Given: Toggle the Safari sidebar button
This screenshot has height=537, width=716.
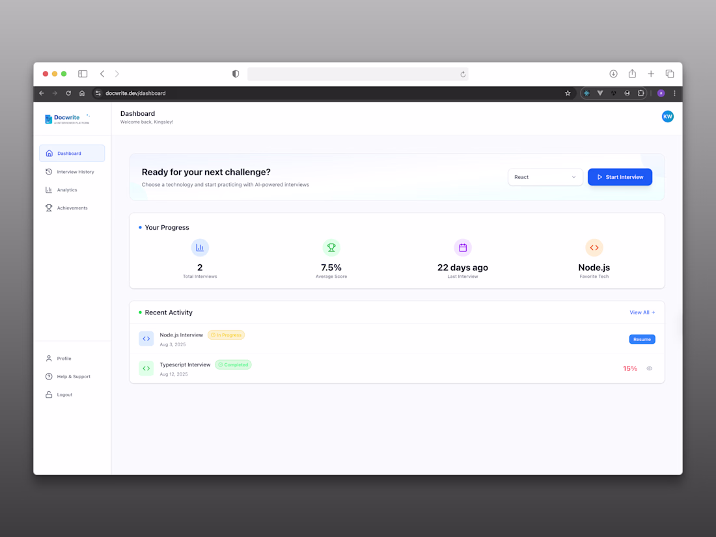Looking at the screenshot, I should coord(83,74).
